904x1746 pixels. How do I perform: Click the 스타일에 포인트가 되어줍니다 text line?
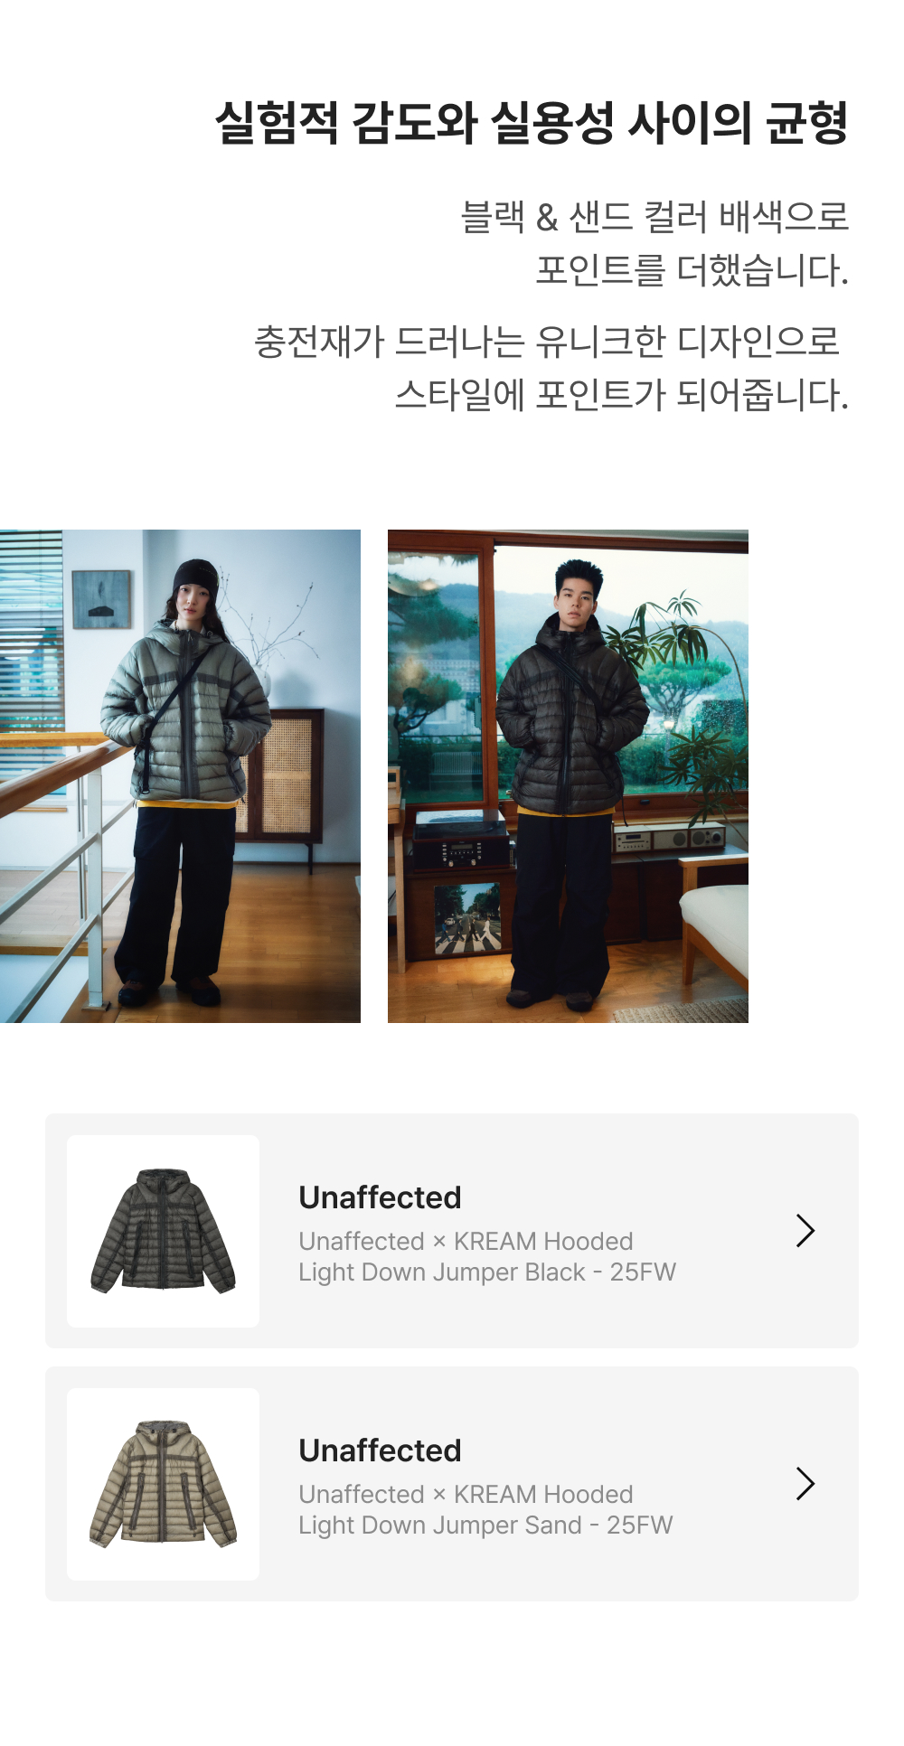click(x=622, y=395)
